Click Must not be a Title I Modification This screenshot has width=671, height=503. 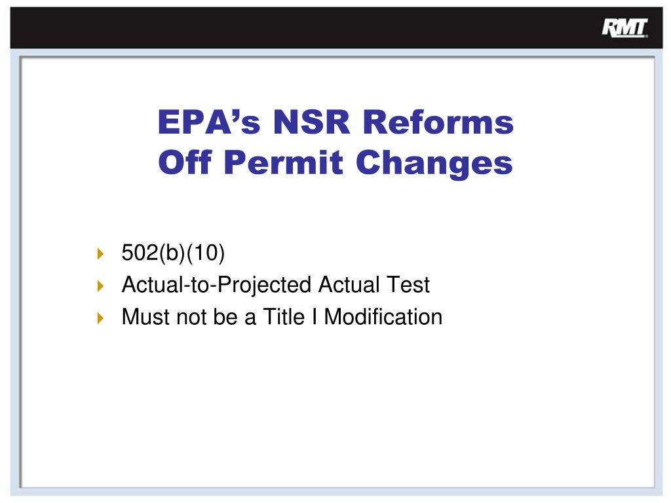282,317
